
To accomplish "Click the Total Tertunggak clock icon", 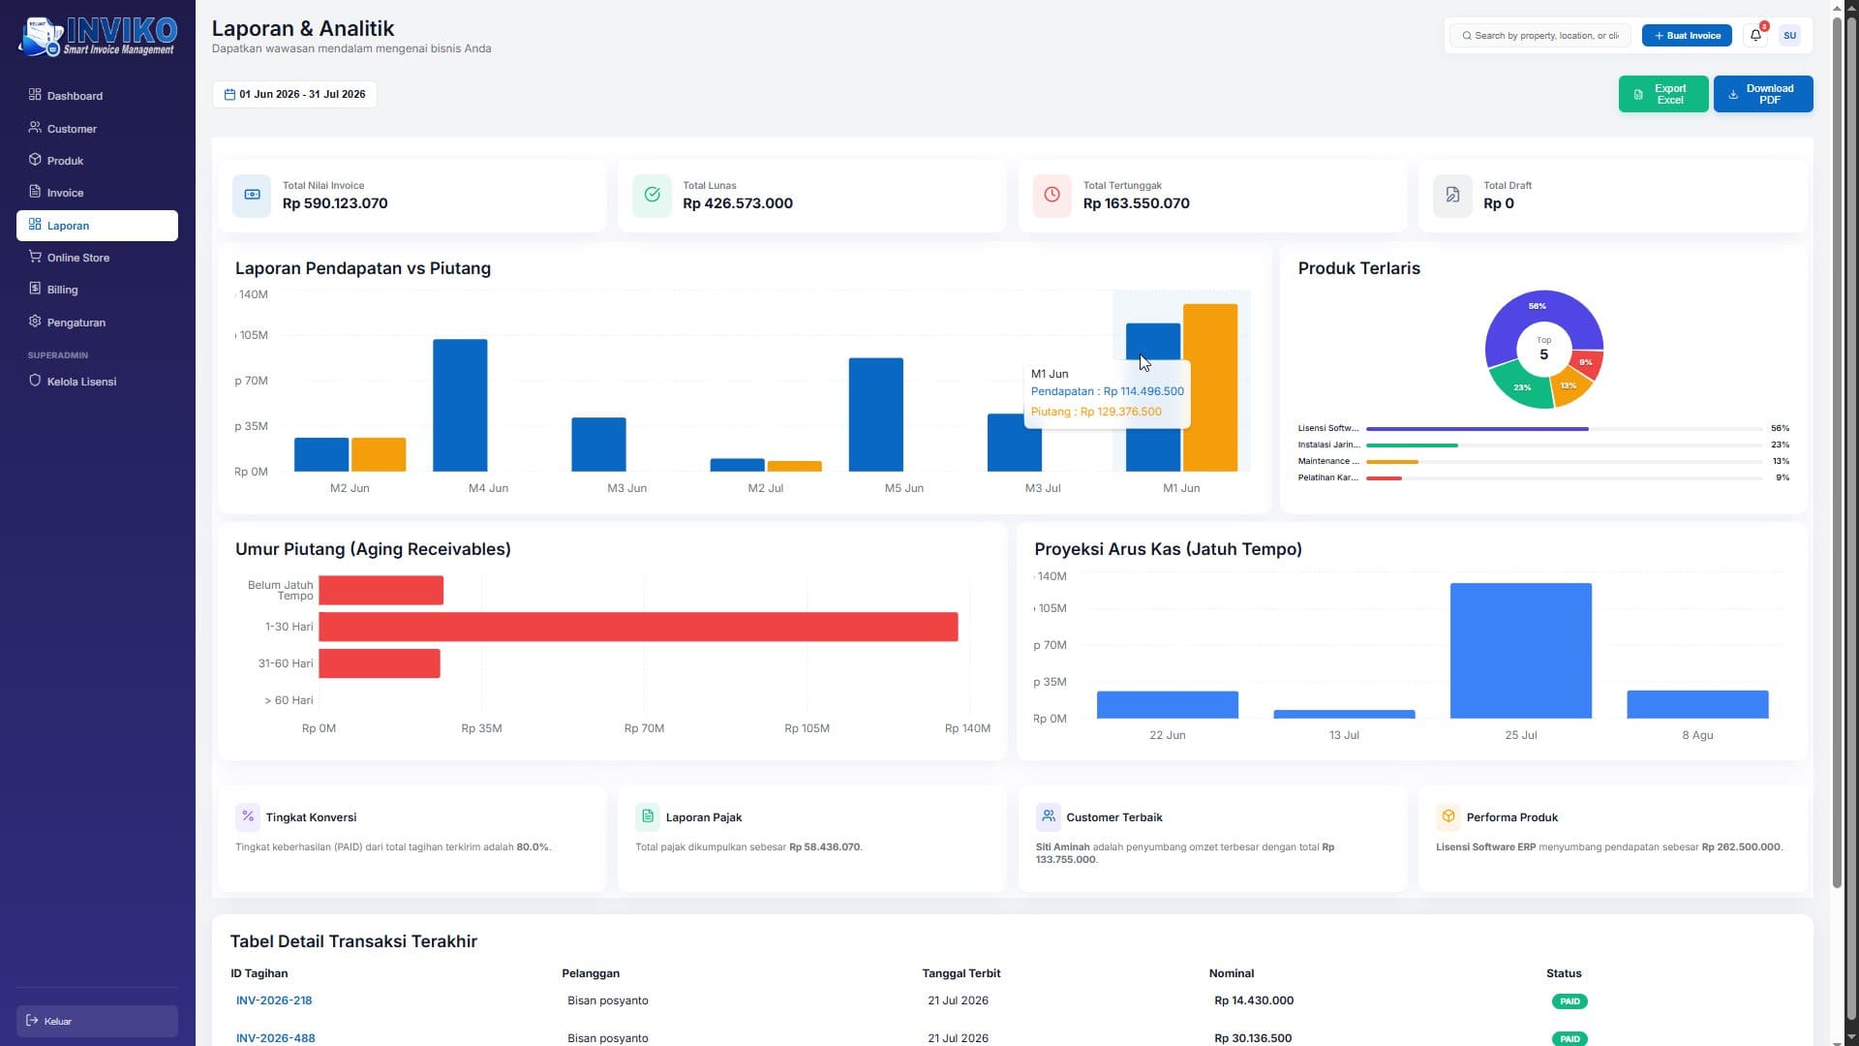I will click(1051, 195).
